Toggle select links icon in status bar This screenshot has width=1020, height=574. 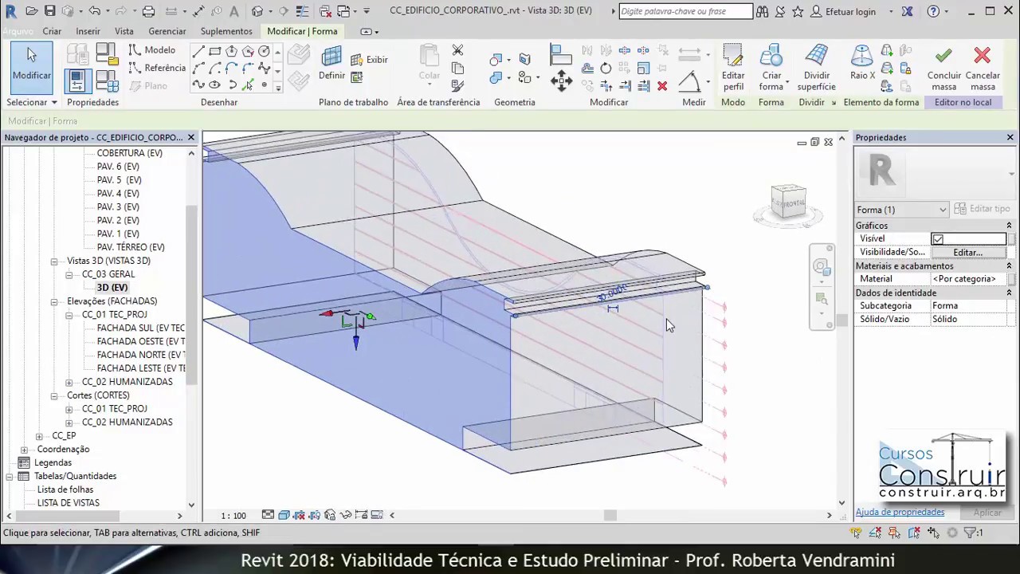pos(856,533)
